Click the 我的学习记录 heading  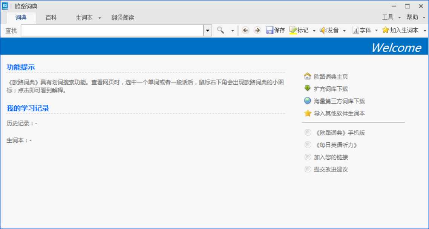(x=28, y=108)
